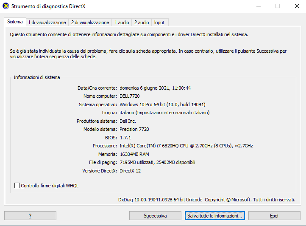
Task: Open the 2 audio tab
Action: pos(142,23)
